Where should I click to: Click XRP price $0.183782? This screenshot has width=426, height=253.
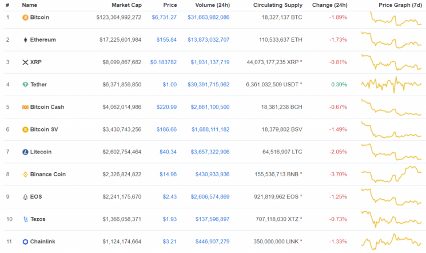(x=164, y=62)
